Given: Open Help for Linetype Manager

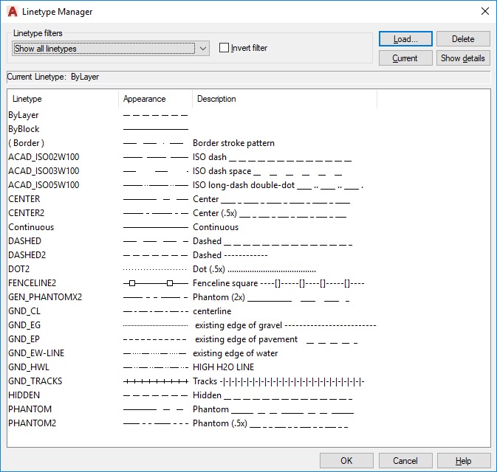Looking at the screenshot, I should point(463,461).
